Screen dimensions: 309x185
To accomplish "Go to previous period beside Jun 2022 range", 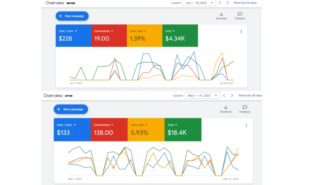I will coord(220,3).
